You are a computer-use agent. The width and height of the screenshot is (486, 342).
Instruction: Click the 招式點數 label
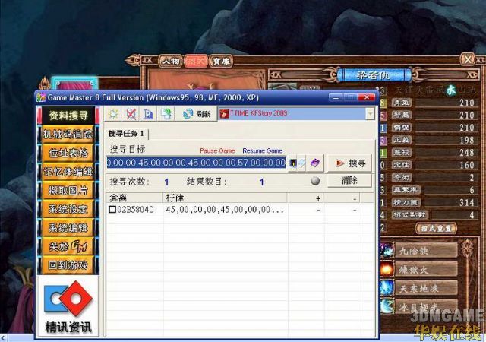[409, 215]
